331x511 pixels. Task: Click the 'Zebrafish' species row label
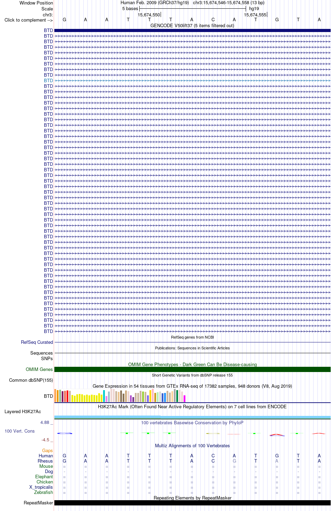click(44, 492)
